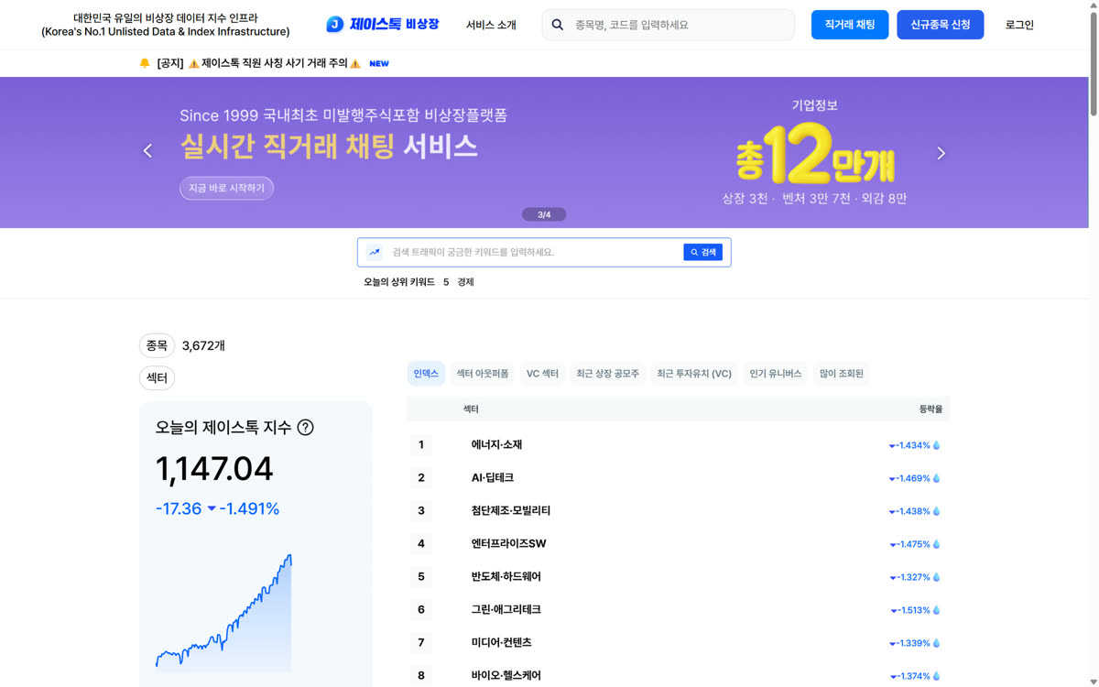The height and width of the screenshot is (687, 1099).
Task: Click water drop icon in 반도체·하드웨어 row
Action: pos(937,577)
